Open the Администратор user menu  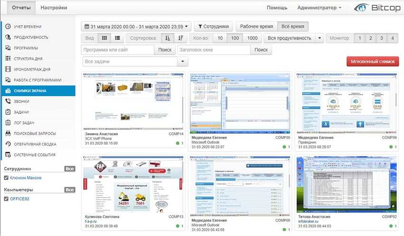pos(319,8)
